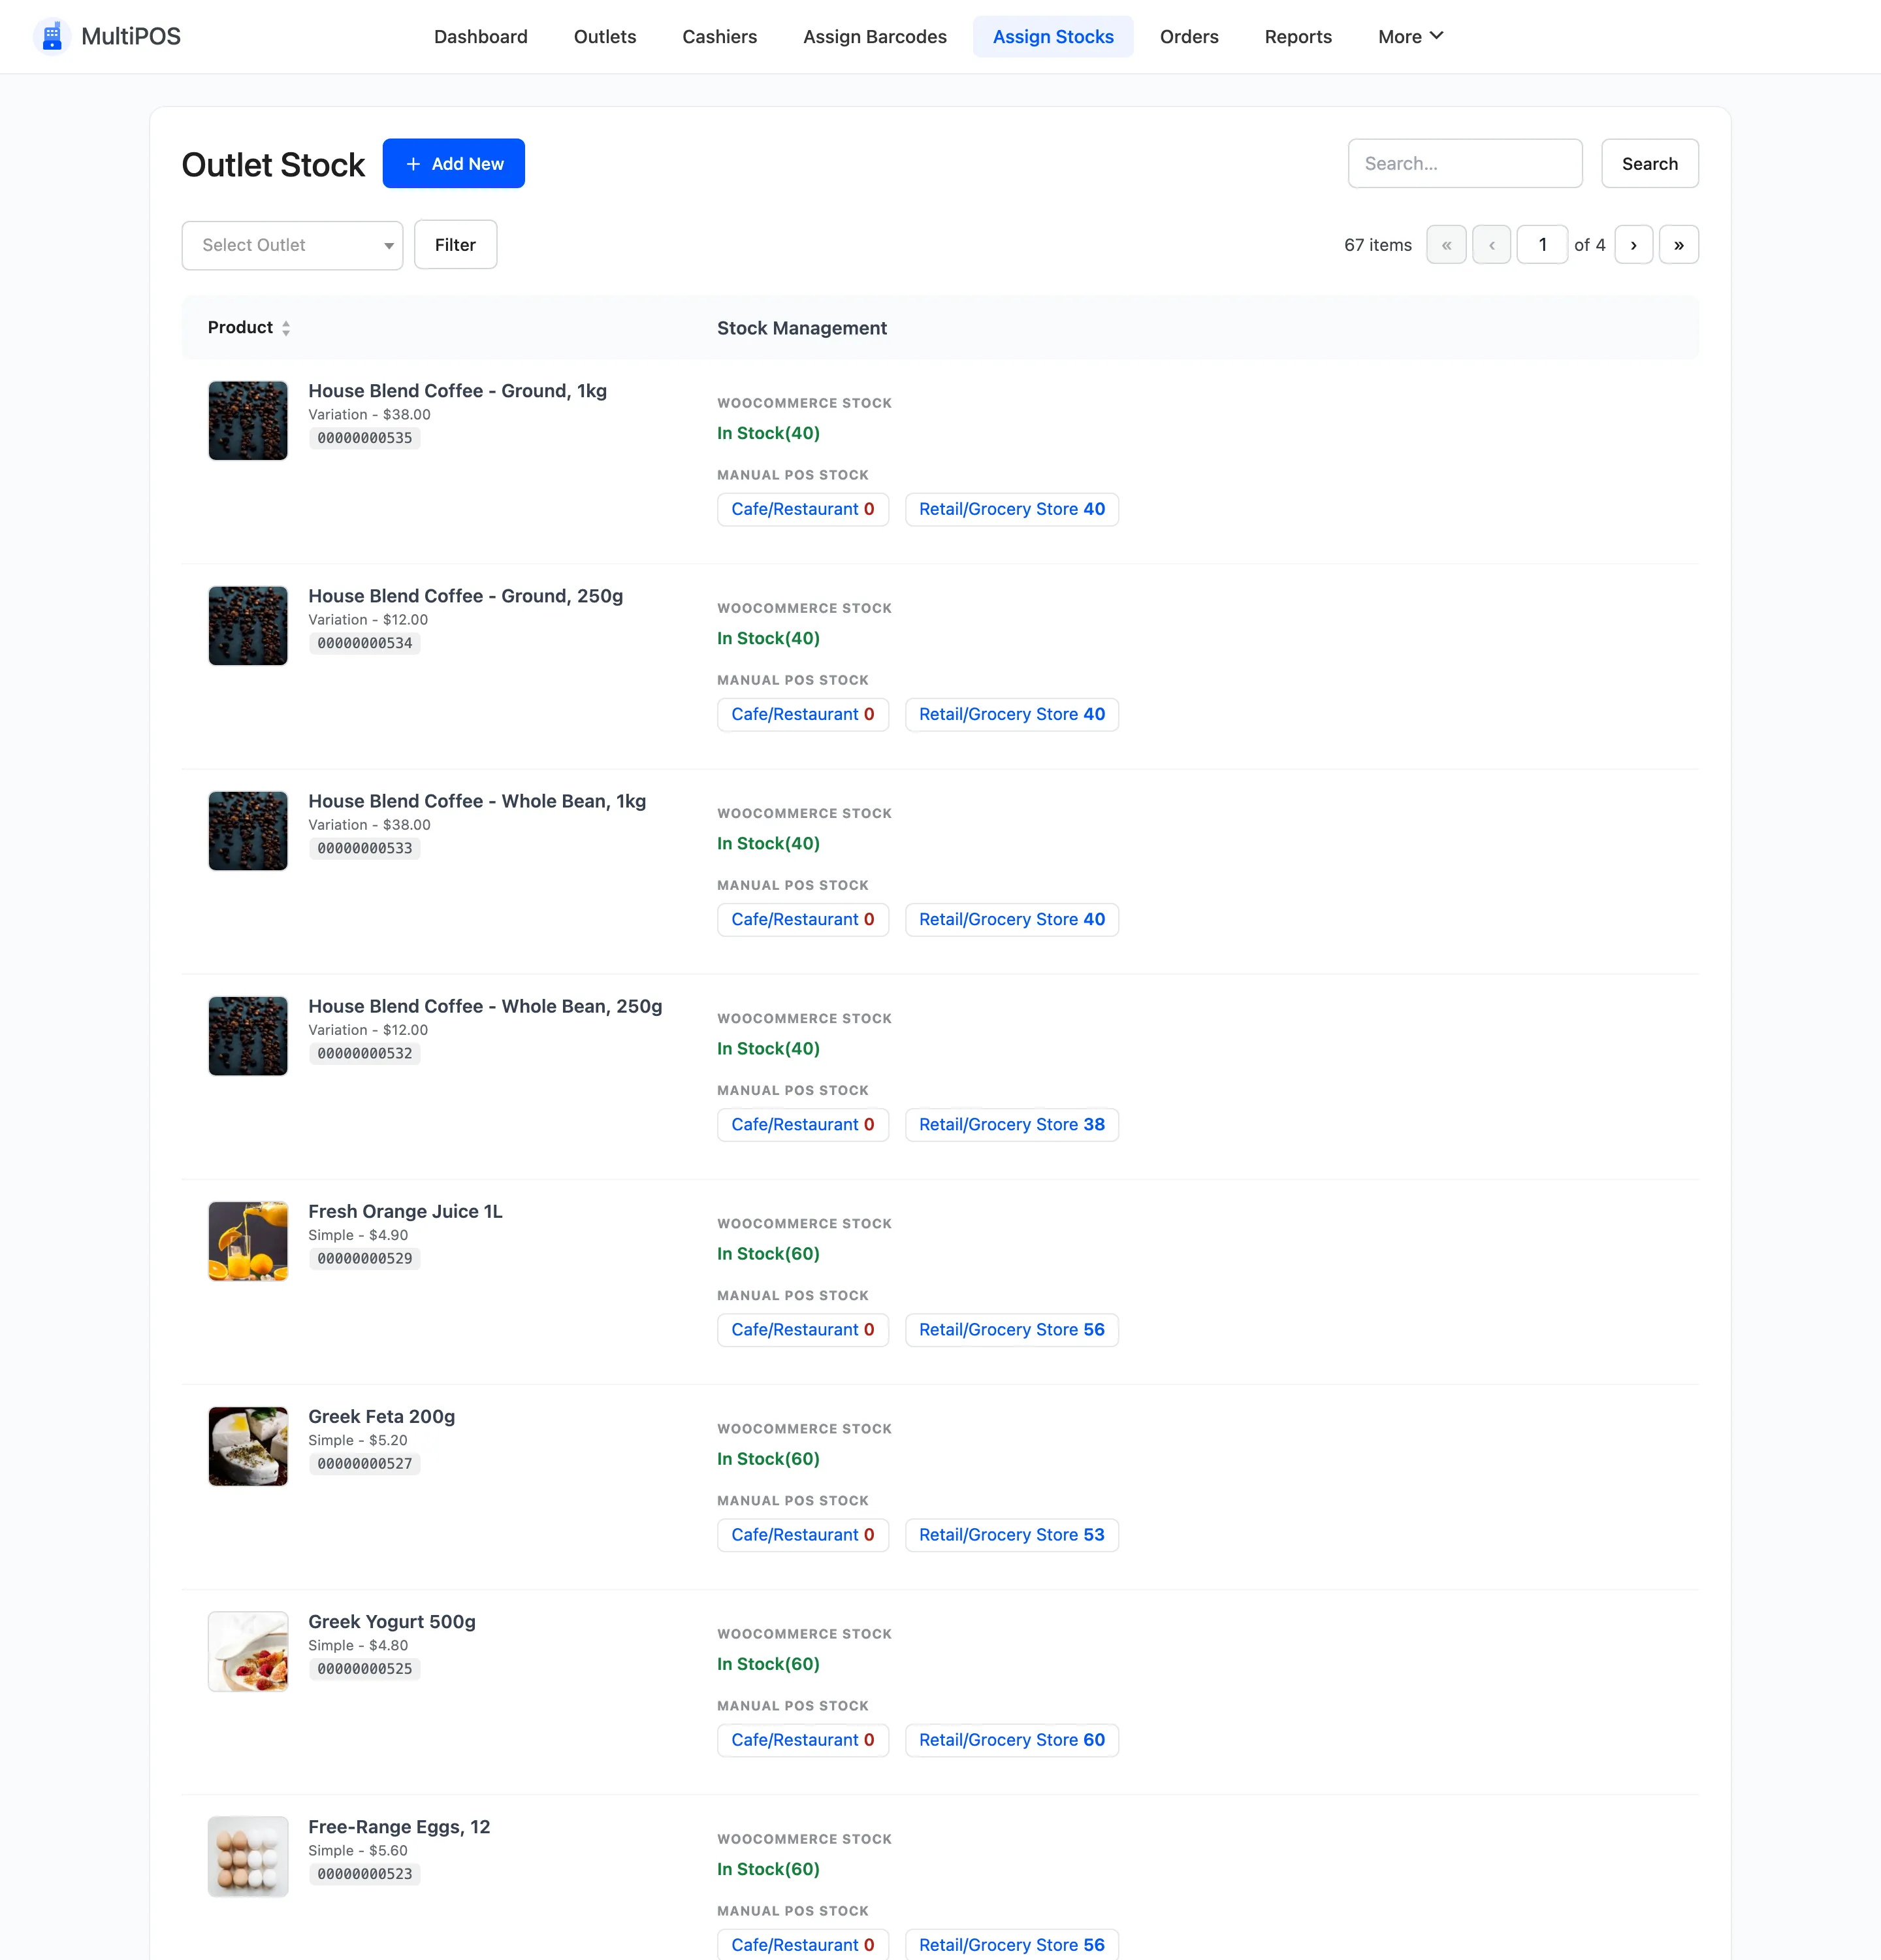
Task: Open Greek Feta 200g thumbnail
Action: (x=248, y=1446)
